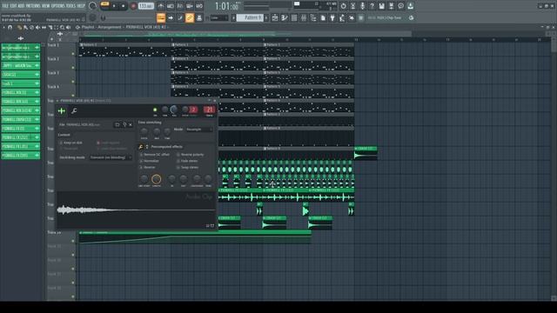Image resolution: width=557 pixels, height=313 pixels.
Task: Enable Swap stereo option
Action: (178, 168)
